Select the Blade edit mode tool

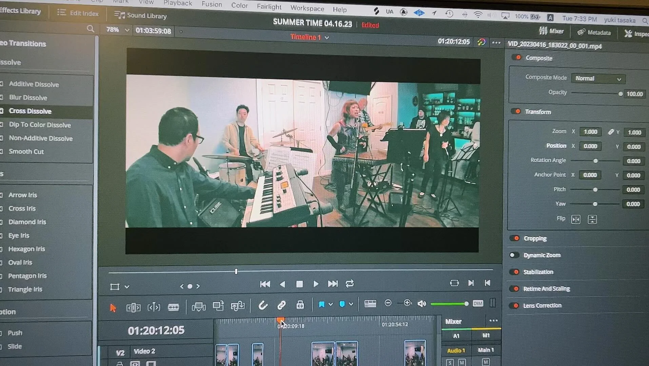(x=173, y=307)
